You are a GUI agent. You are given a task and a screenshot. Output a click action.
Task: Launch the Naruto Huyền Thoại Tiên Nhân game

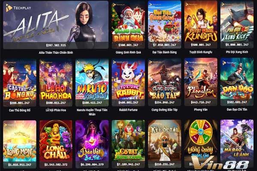pyautogui.click(x=92, y=83)
